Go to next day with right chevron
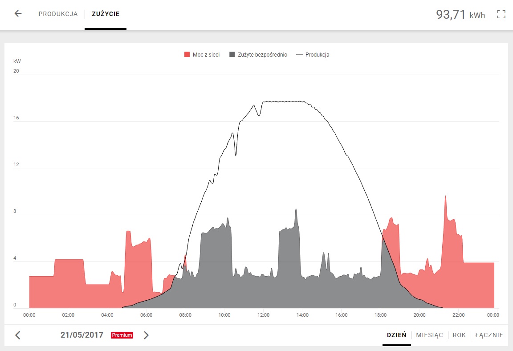Screen dimensions: 513x351 point(146,335)
